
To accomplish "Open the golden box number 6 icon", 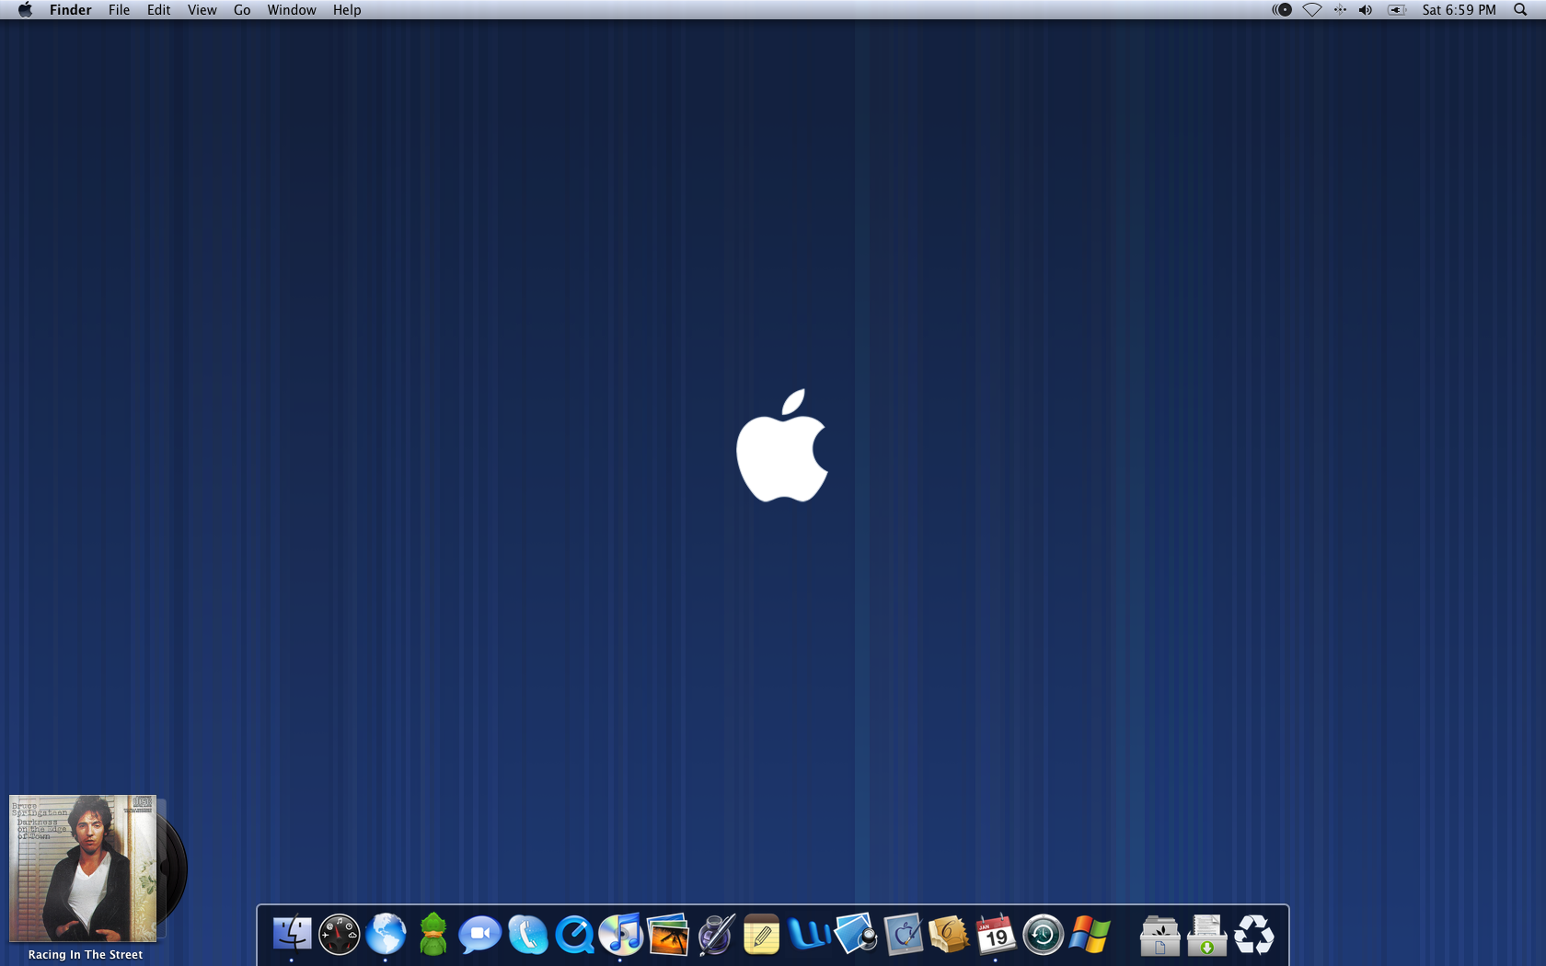I will coord(950,935).
